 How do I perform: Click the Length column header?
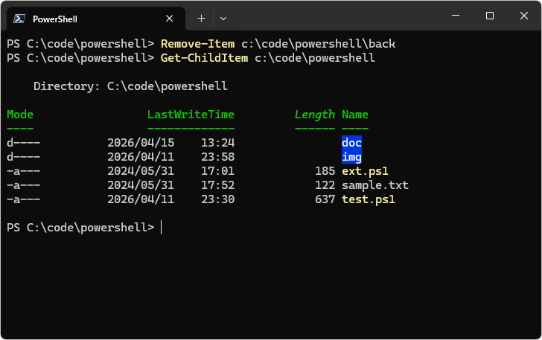click(314, 115)
